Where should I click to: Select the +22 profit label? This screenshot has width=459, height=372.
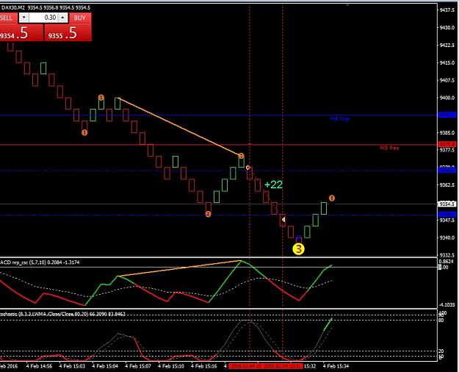273,185
